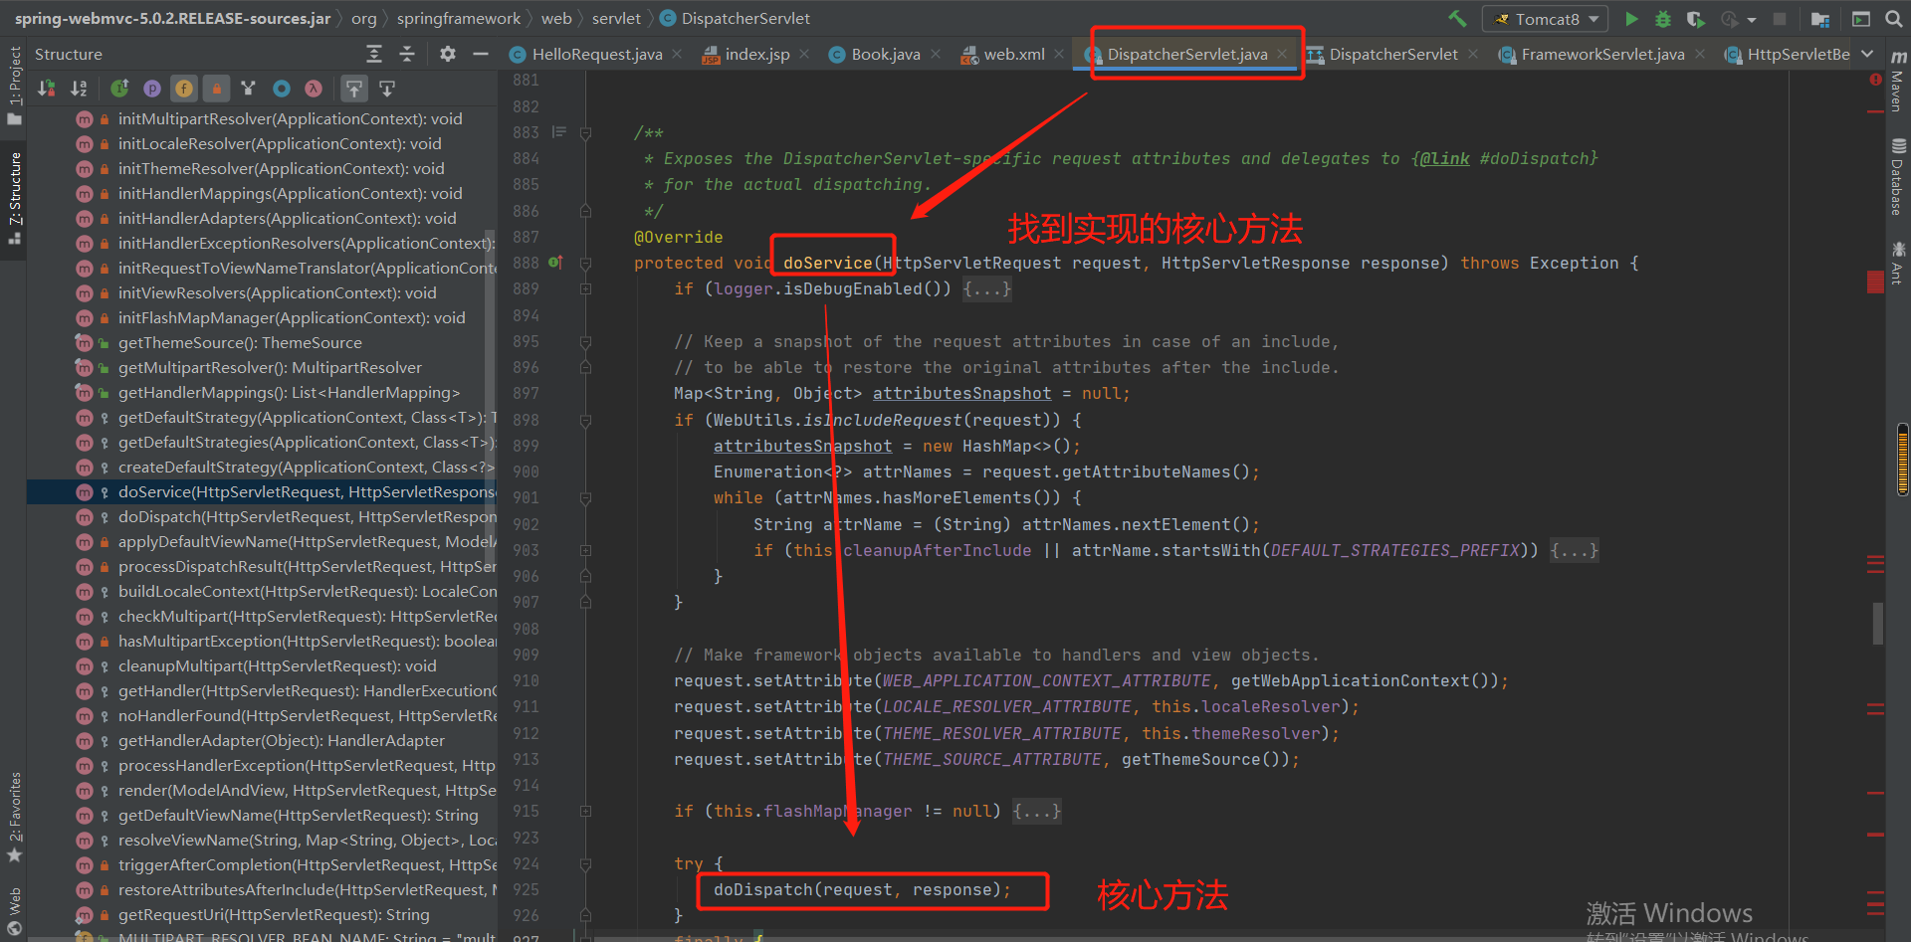
Task: Show hidden editor tabs chevron
Action: click(x=1867, y=54)
